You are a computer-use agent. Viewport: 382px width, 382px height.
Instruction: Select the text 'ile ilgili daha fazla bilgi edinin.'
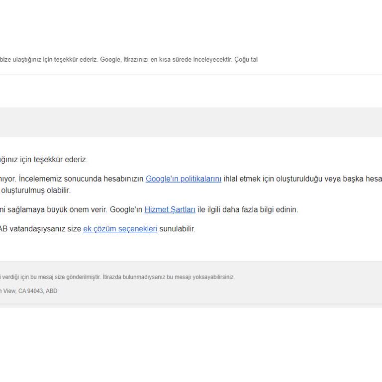point(248,210)
